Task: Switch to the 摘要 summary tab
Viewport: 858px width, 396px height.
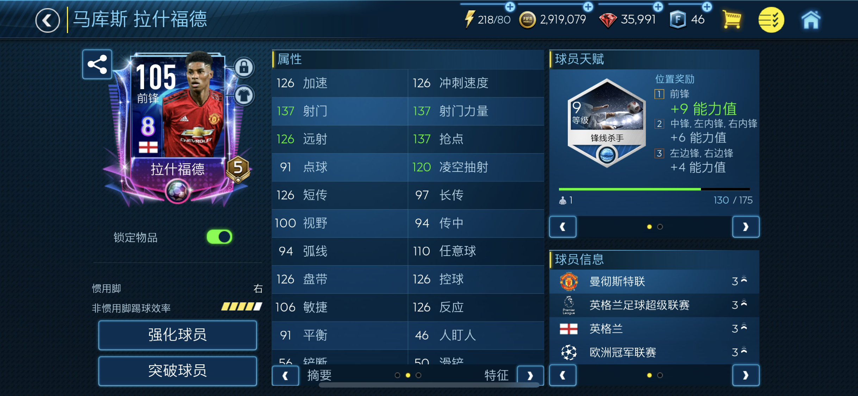Action: [319, 375]
